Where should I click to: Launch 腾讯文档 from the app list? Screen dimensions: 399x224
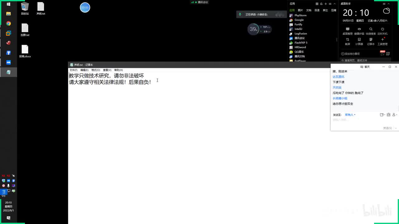pyautogui.click(x=297, y=56)
